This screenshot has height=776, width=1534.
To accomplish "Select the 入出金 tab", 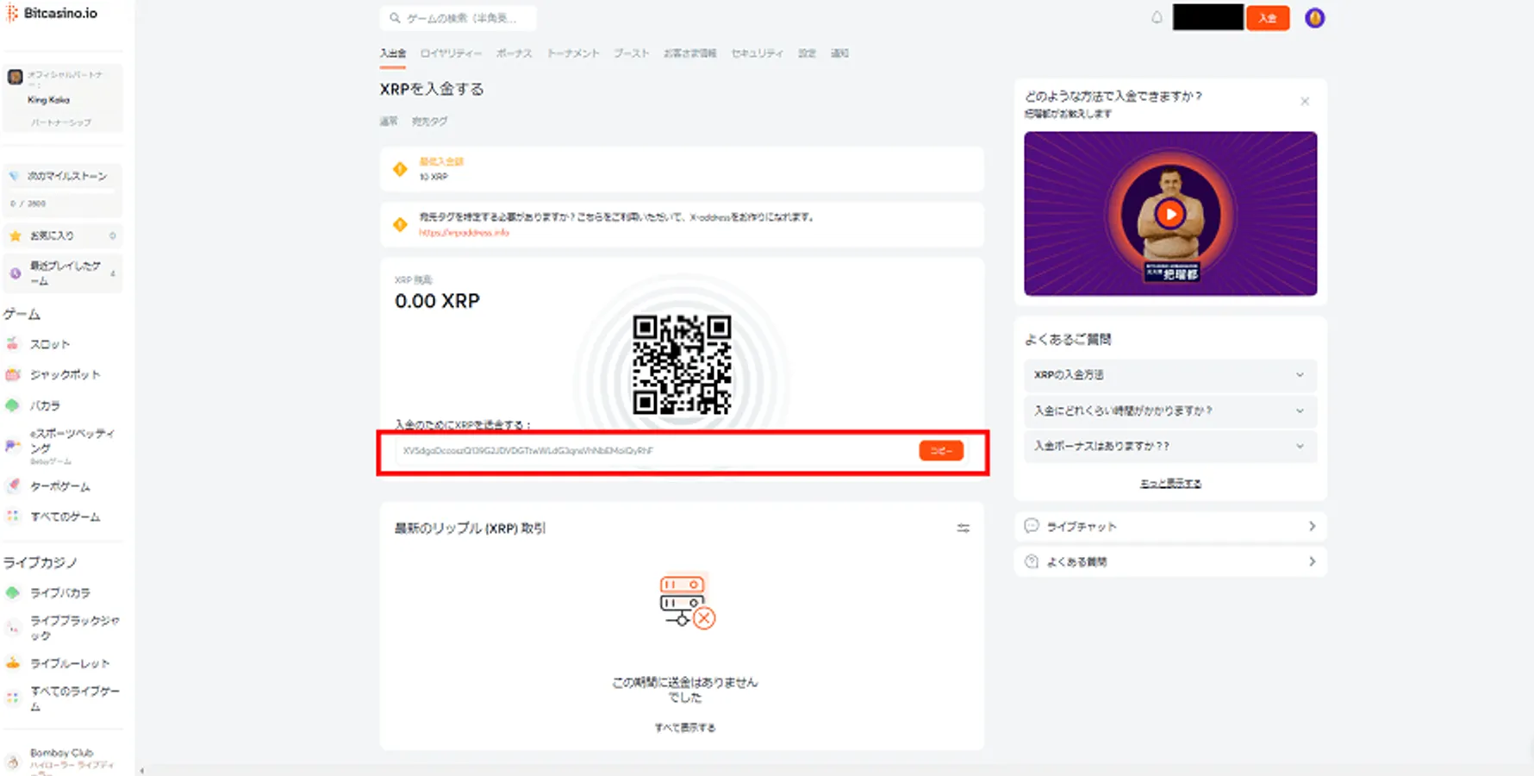I will (x=392, y=53).
